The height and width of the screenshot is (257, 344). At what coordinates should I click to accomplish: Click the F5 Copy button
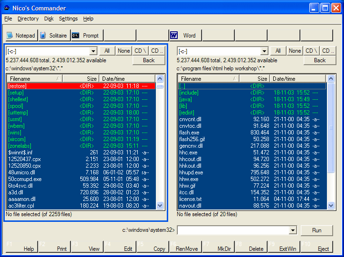(153, 247)
